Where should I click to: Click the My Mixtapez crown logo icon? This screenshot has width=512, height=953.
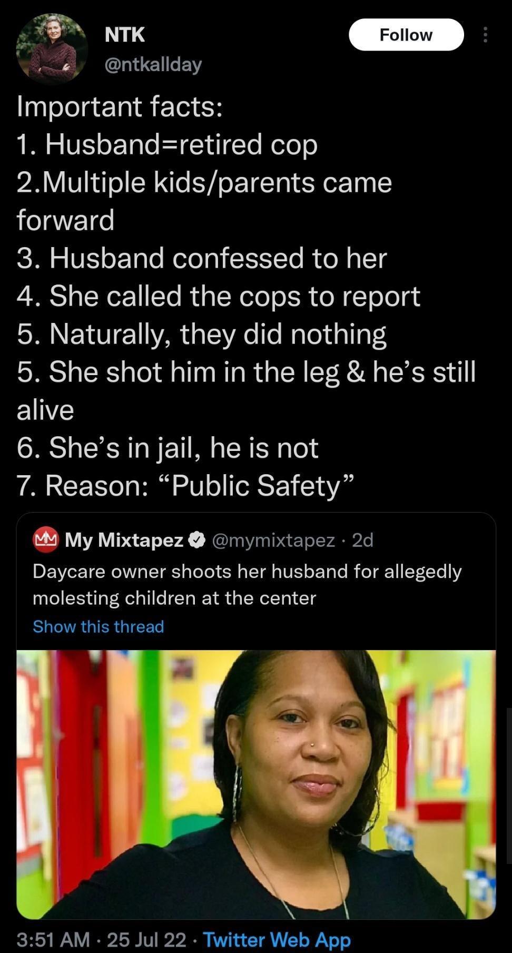(45, 538)
